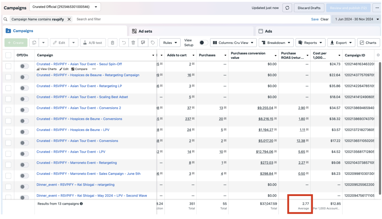The height and width of the screenshot is (219, 382).
Task: Click the add column plus icon
Action: click(378, 55)
